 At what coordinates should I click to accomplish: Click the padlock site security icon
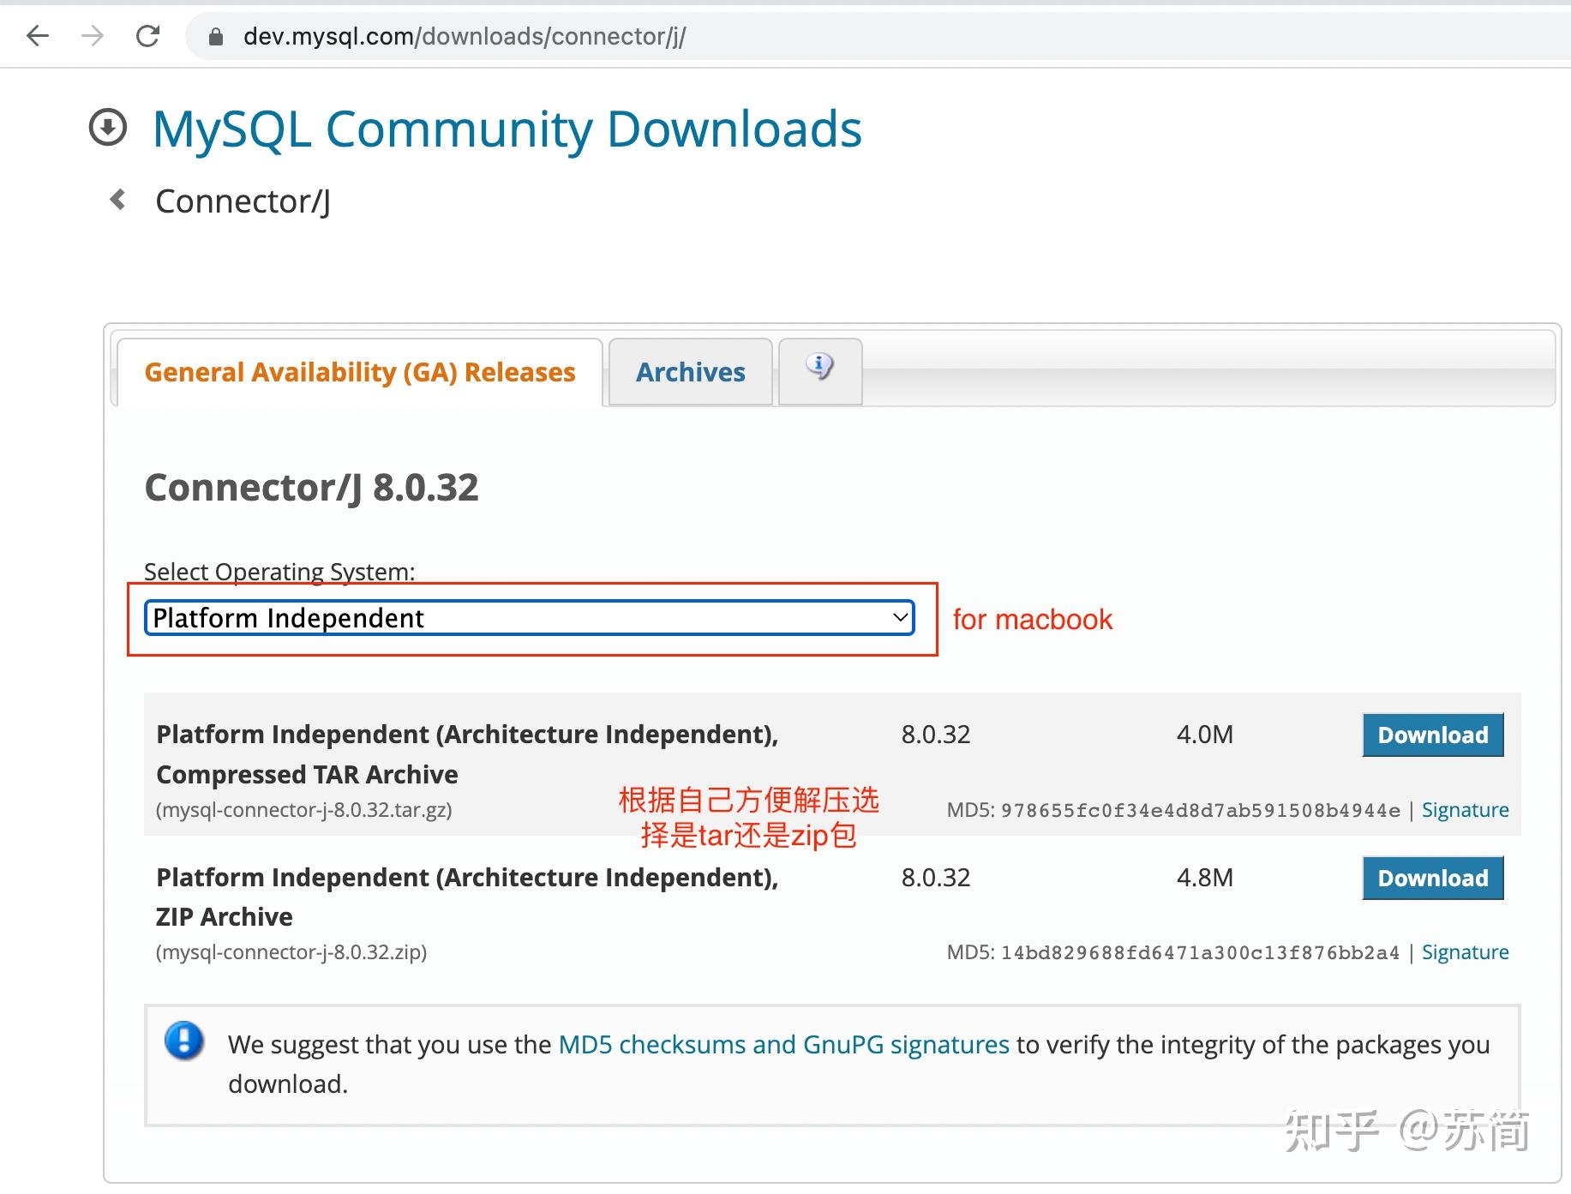pyautogui.click(x=216, y=36)
